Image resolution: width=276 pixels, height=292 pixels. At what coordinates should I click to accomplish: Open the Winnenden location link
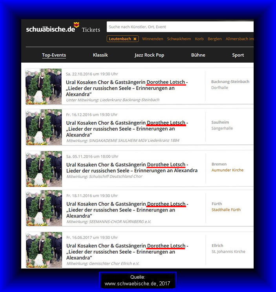click(153, 39)
